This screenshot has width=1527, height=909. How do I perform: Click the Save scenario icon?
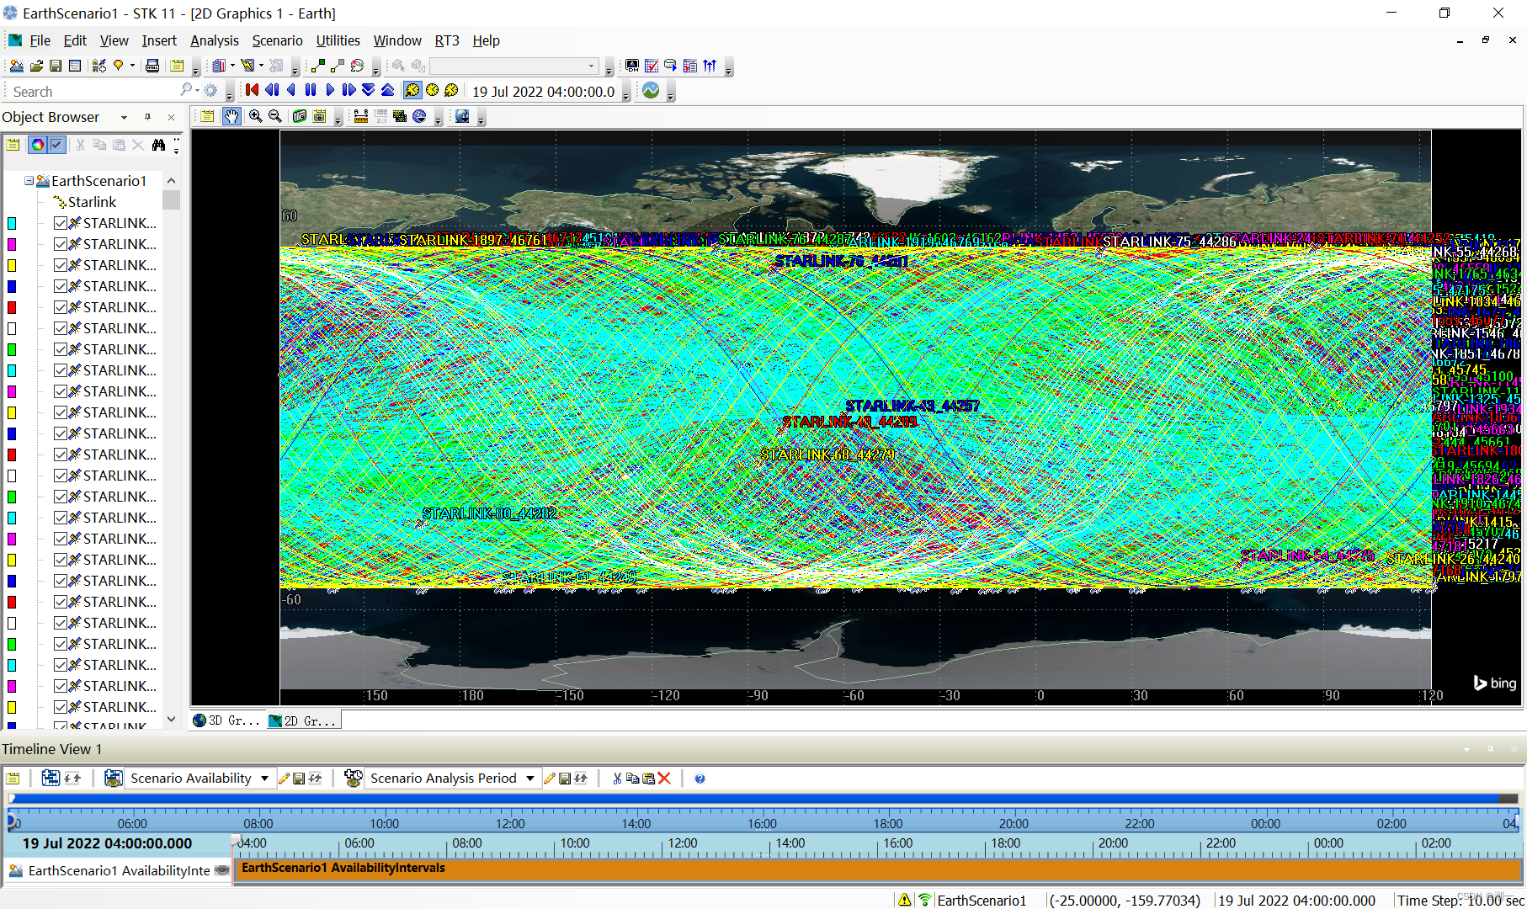[x=56, y=66]
